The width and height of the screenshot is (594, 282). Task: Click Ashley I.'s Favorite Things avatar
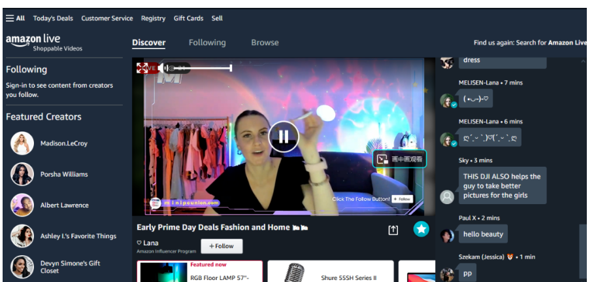click(x=22, y=236)
